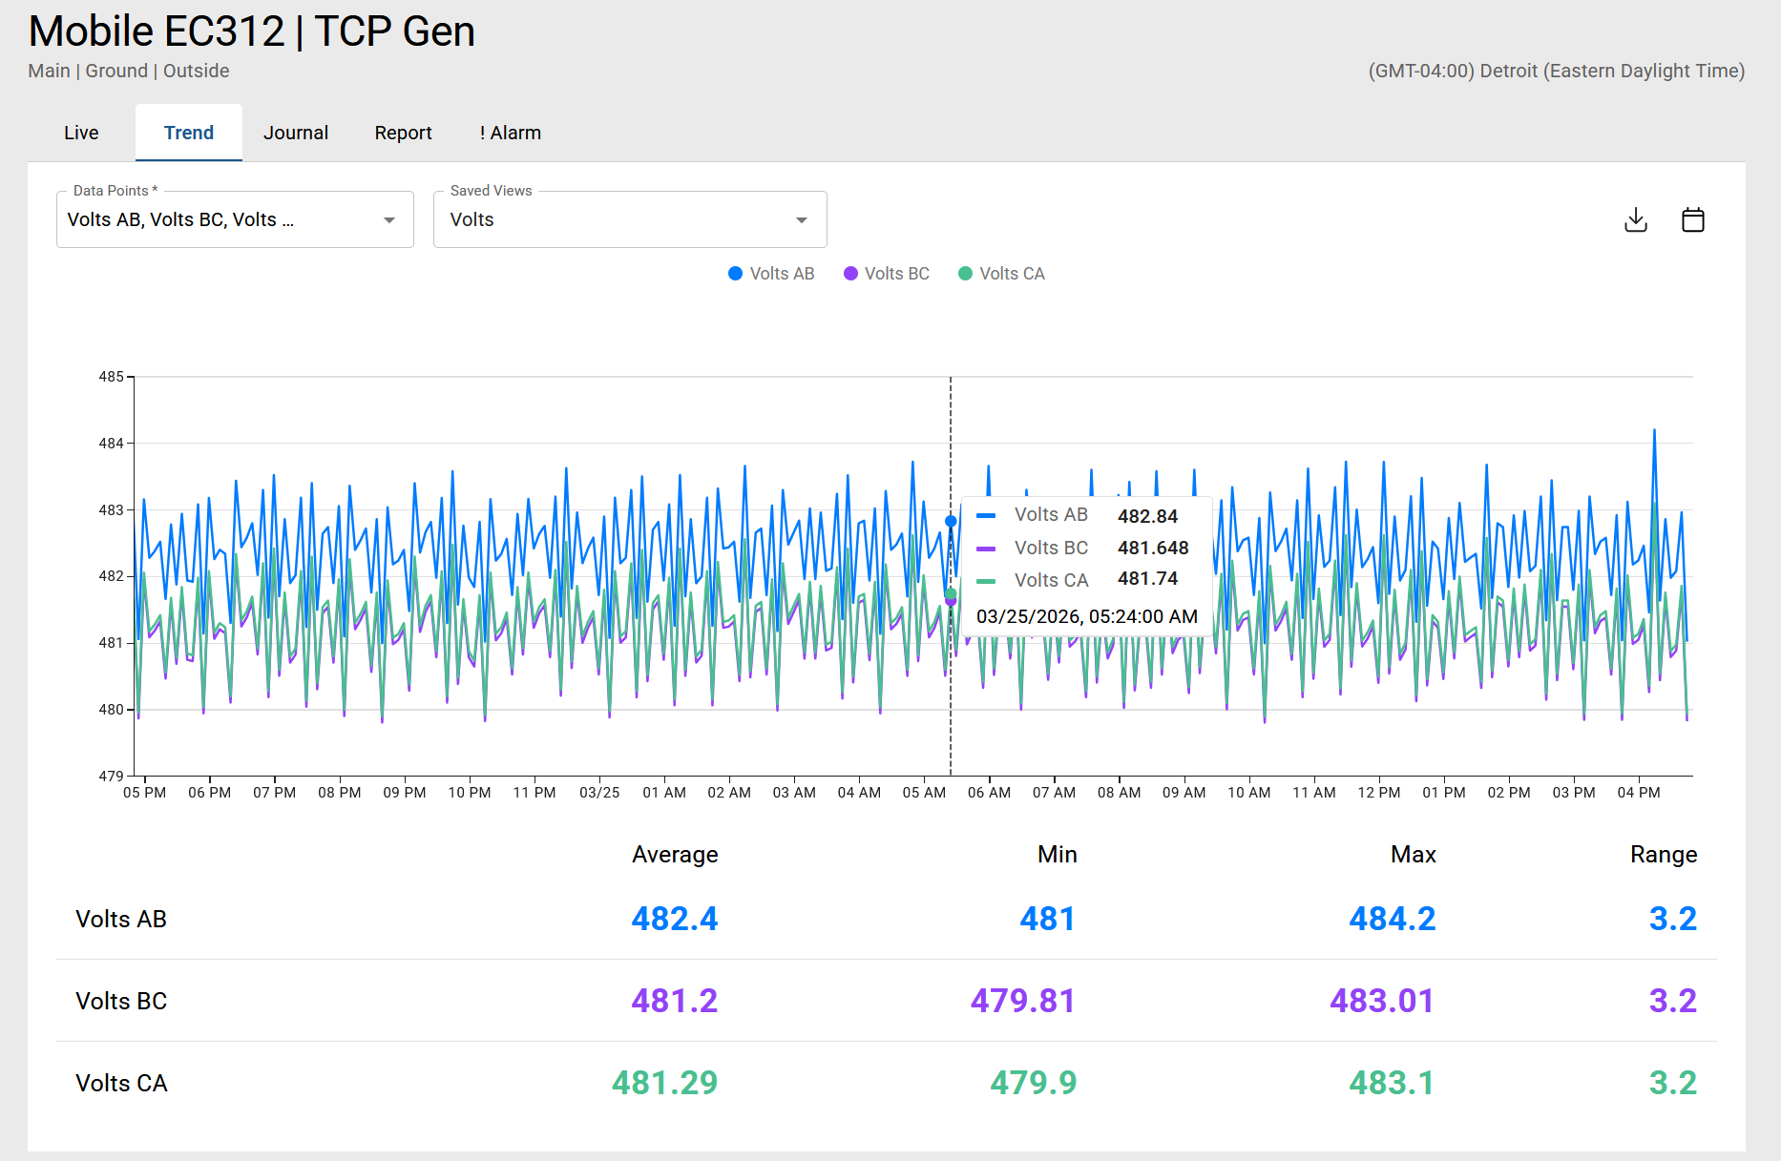Expand the Saved Views dropdown arrow
This screenshot has width=1781, height=1161.
pos(802,220)
